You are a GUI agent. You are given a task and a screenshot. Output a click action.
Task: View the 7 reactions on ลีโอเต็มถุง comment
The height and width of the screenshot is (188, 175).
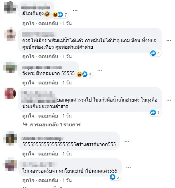(60, 15)
